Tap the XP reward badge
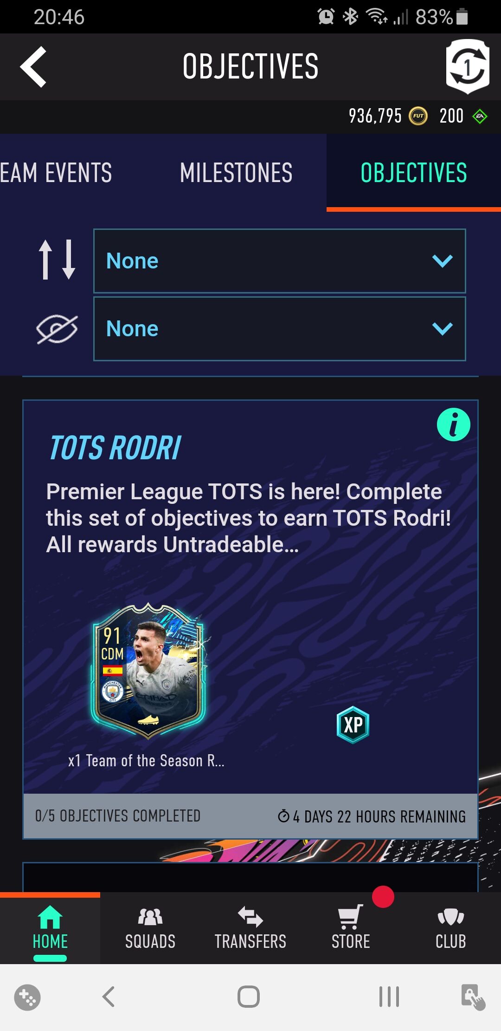 [x=353, y=724]
